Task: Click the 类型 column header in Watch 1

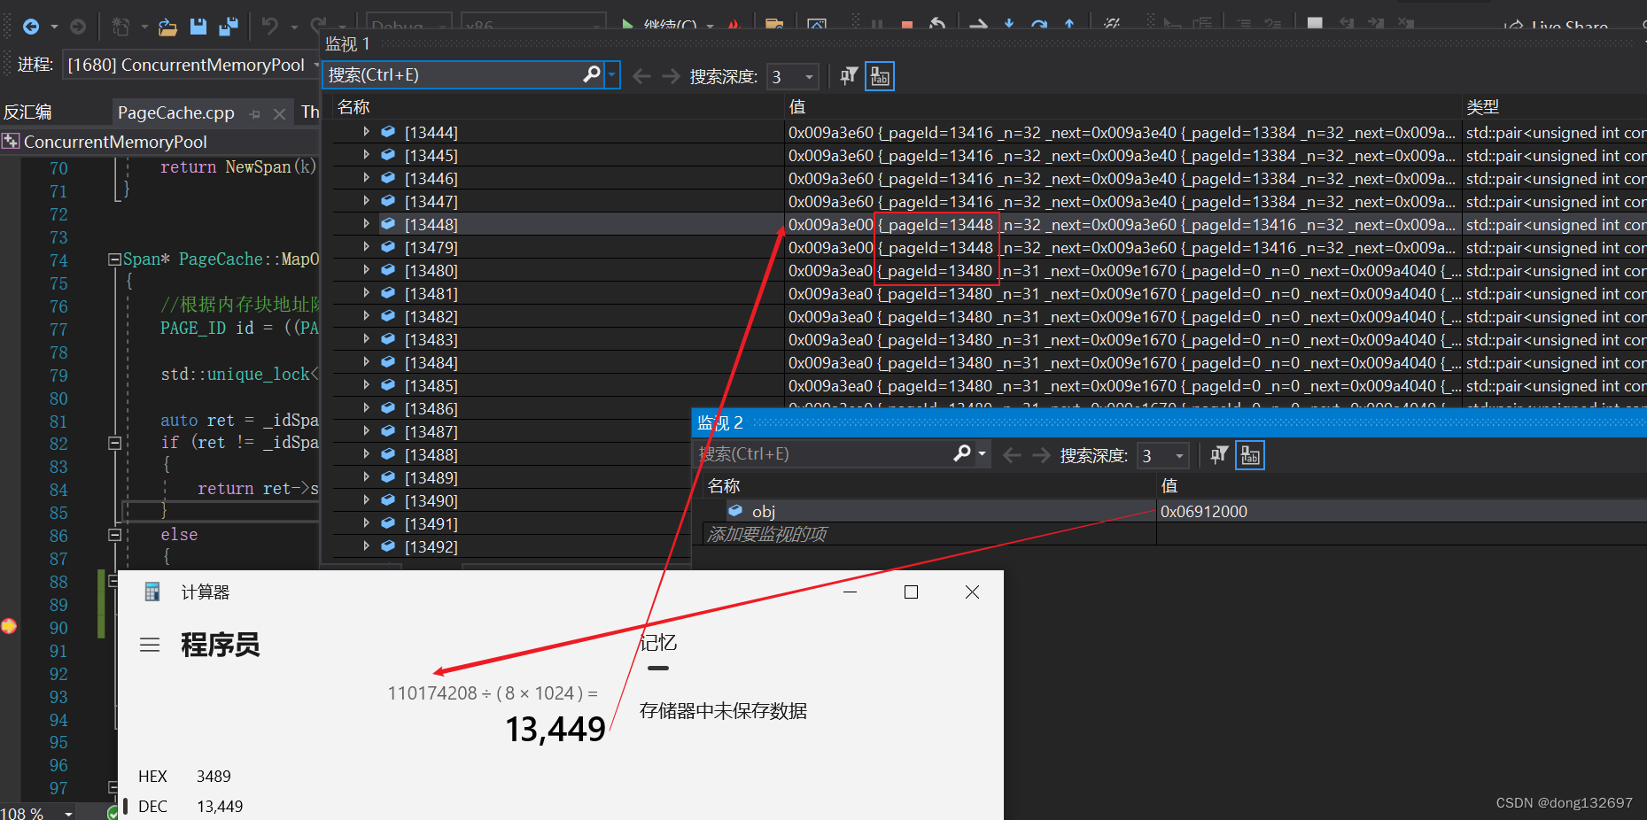Action: pyautogui.click(x=1483, y=107)
